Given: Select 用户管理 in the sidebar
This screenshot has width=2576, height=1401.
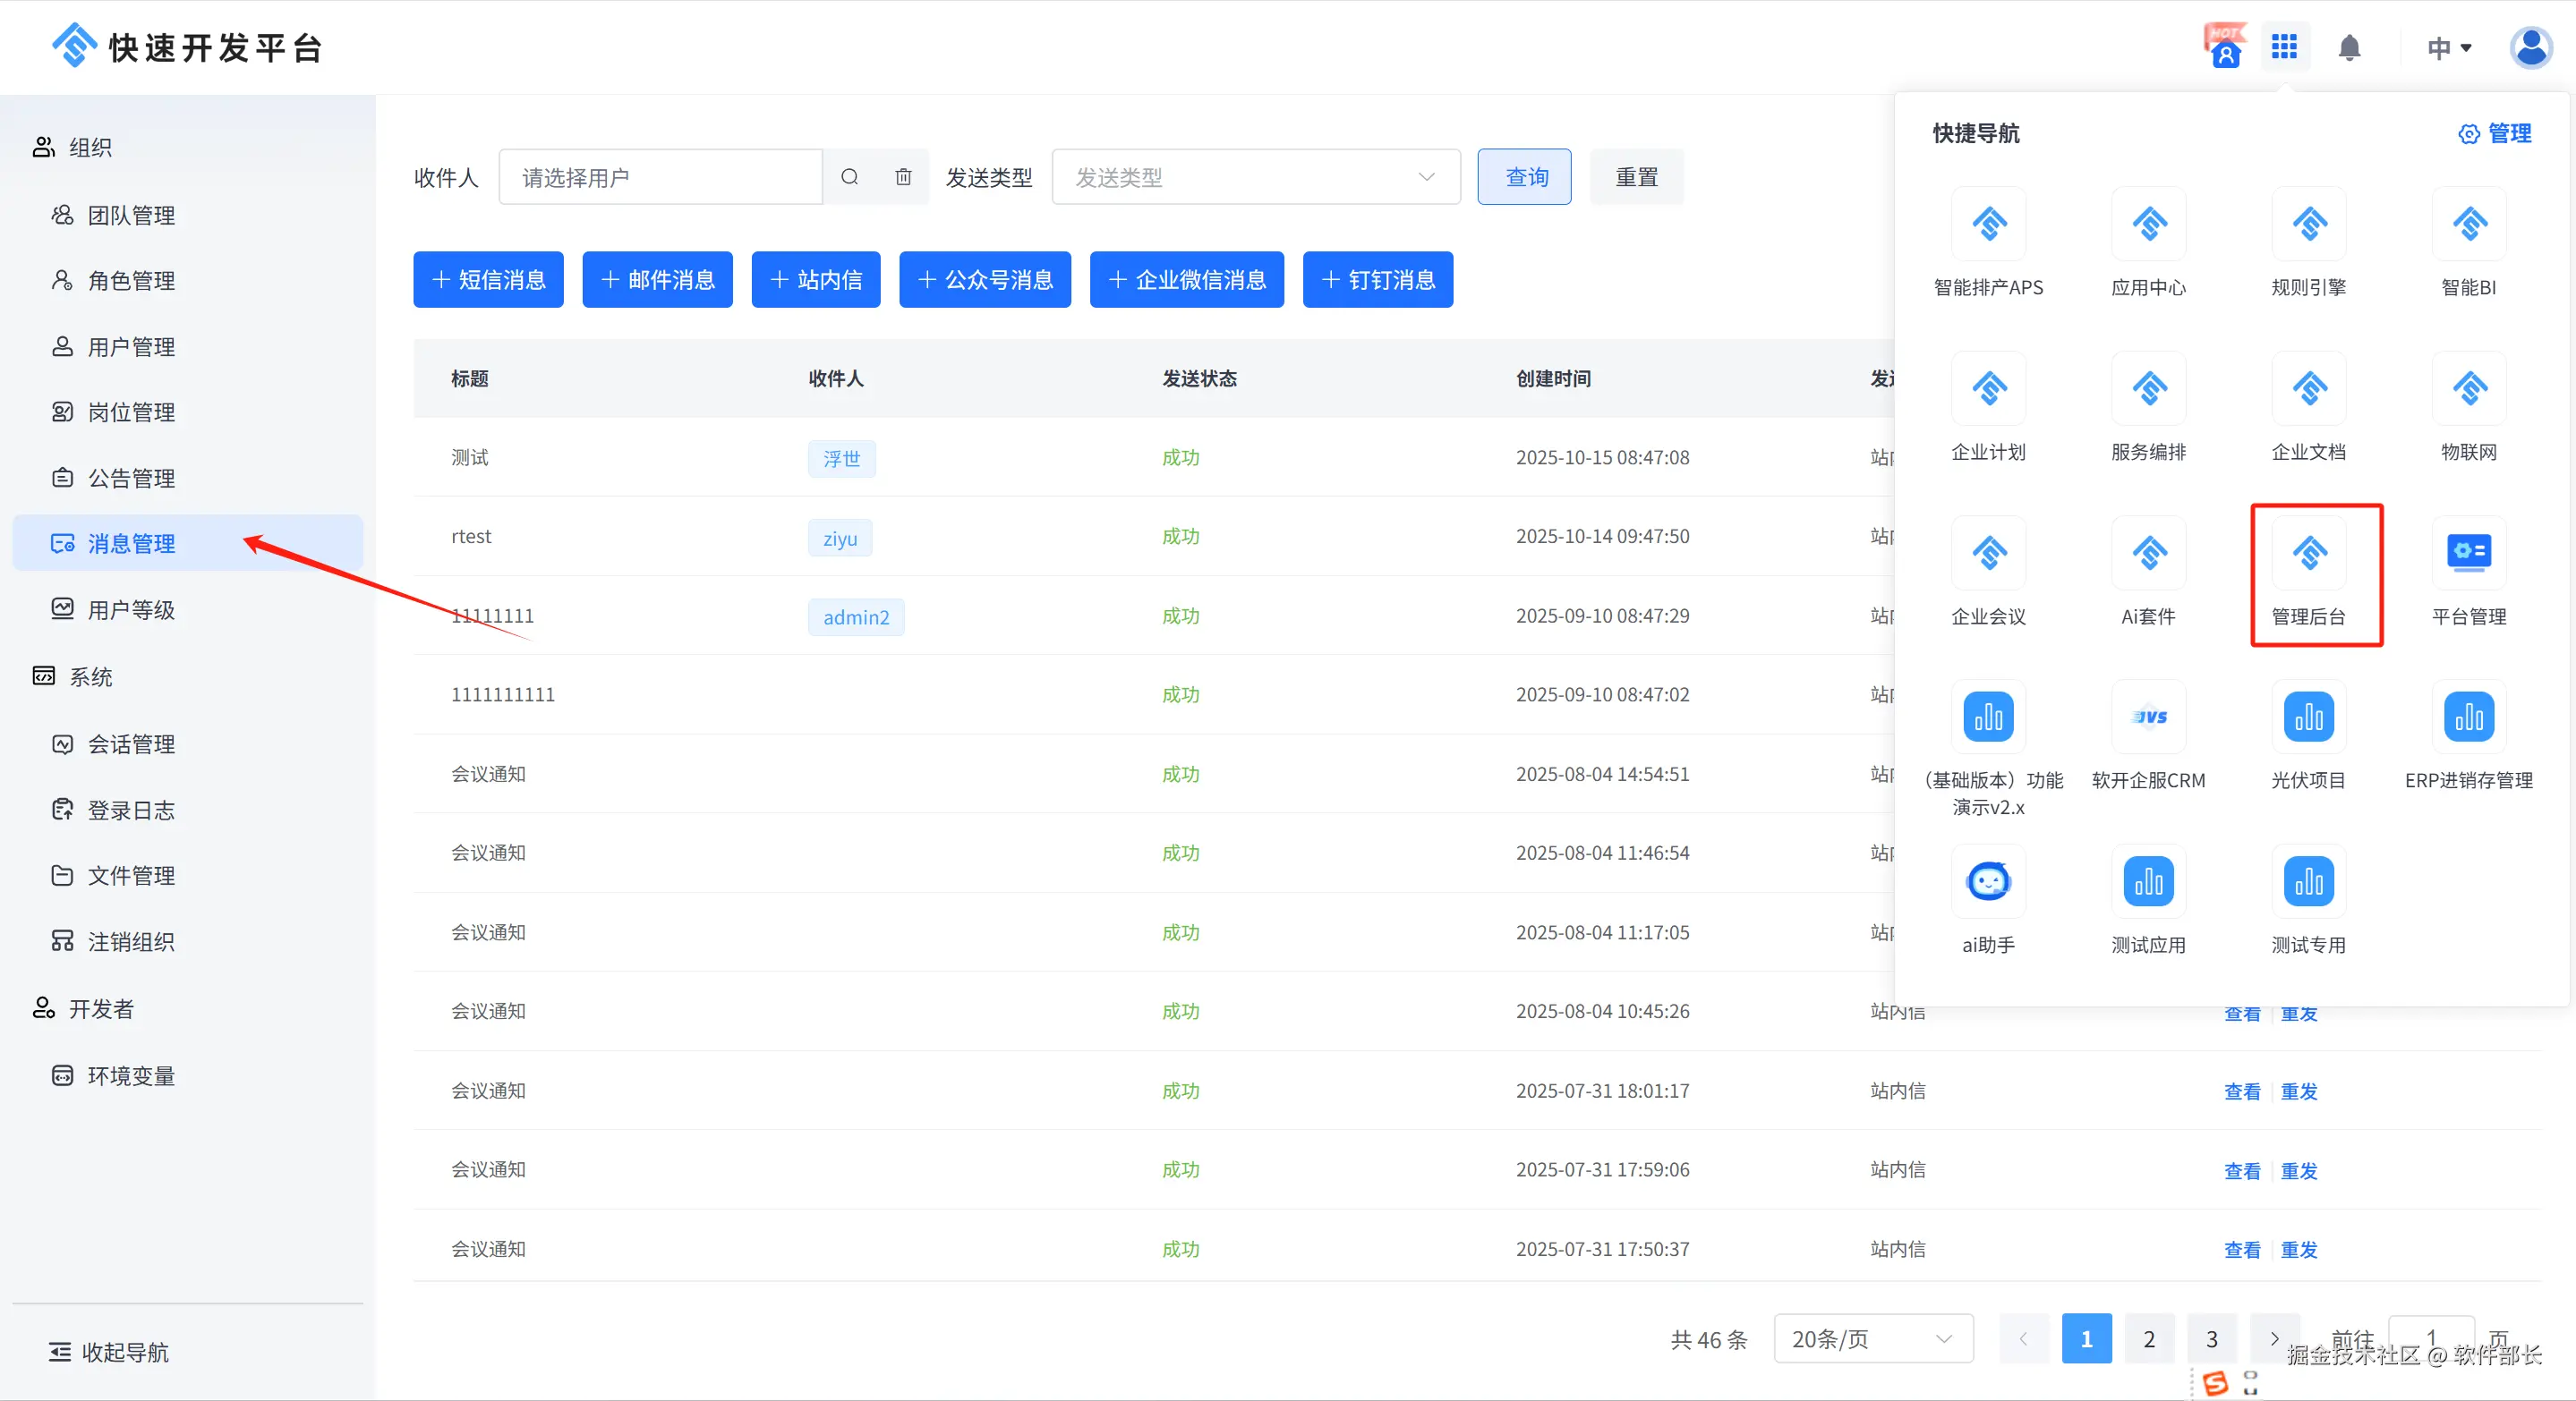Looking at the screenshot, I should [131, 347].
